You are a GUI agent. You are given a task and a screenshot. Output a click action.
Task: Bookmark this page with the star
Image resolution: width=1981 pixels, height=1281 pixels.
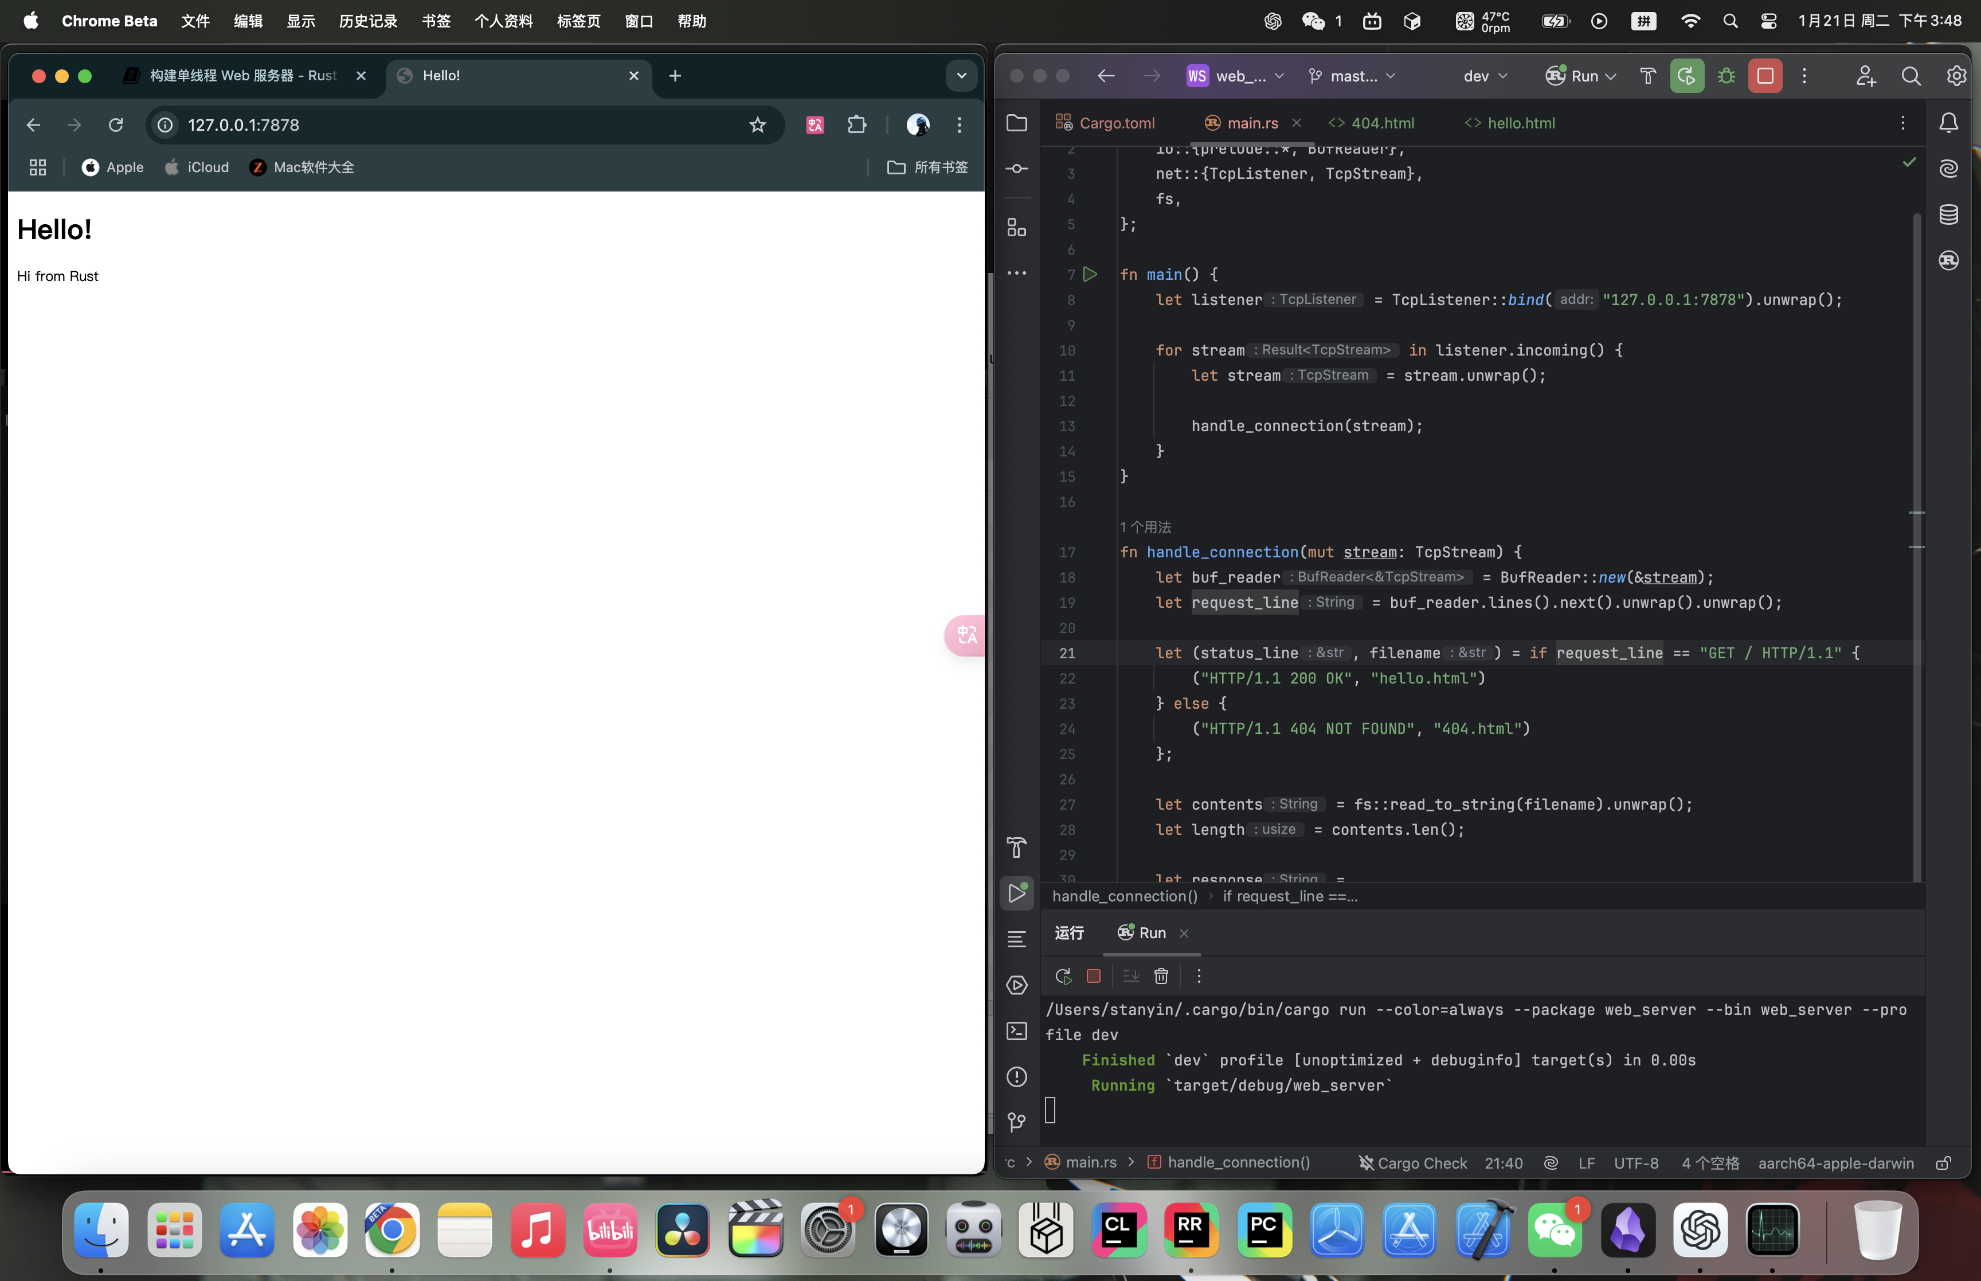pyautogui.click(x=757, y=125)
